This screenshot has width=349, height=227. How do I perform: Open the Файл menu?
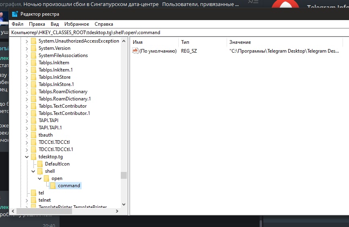point(17,24)
